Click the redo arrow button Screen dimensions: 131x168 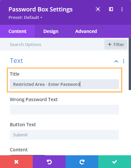82,162
